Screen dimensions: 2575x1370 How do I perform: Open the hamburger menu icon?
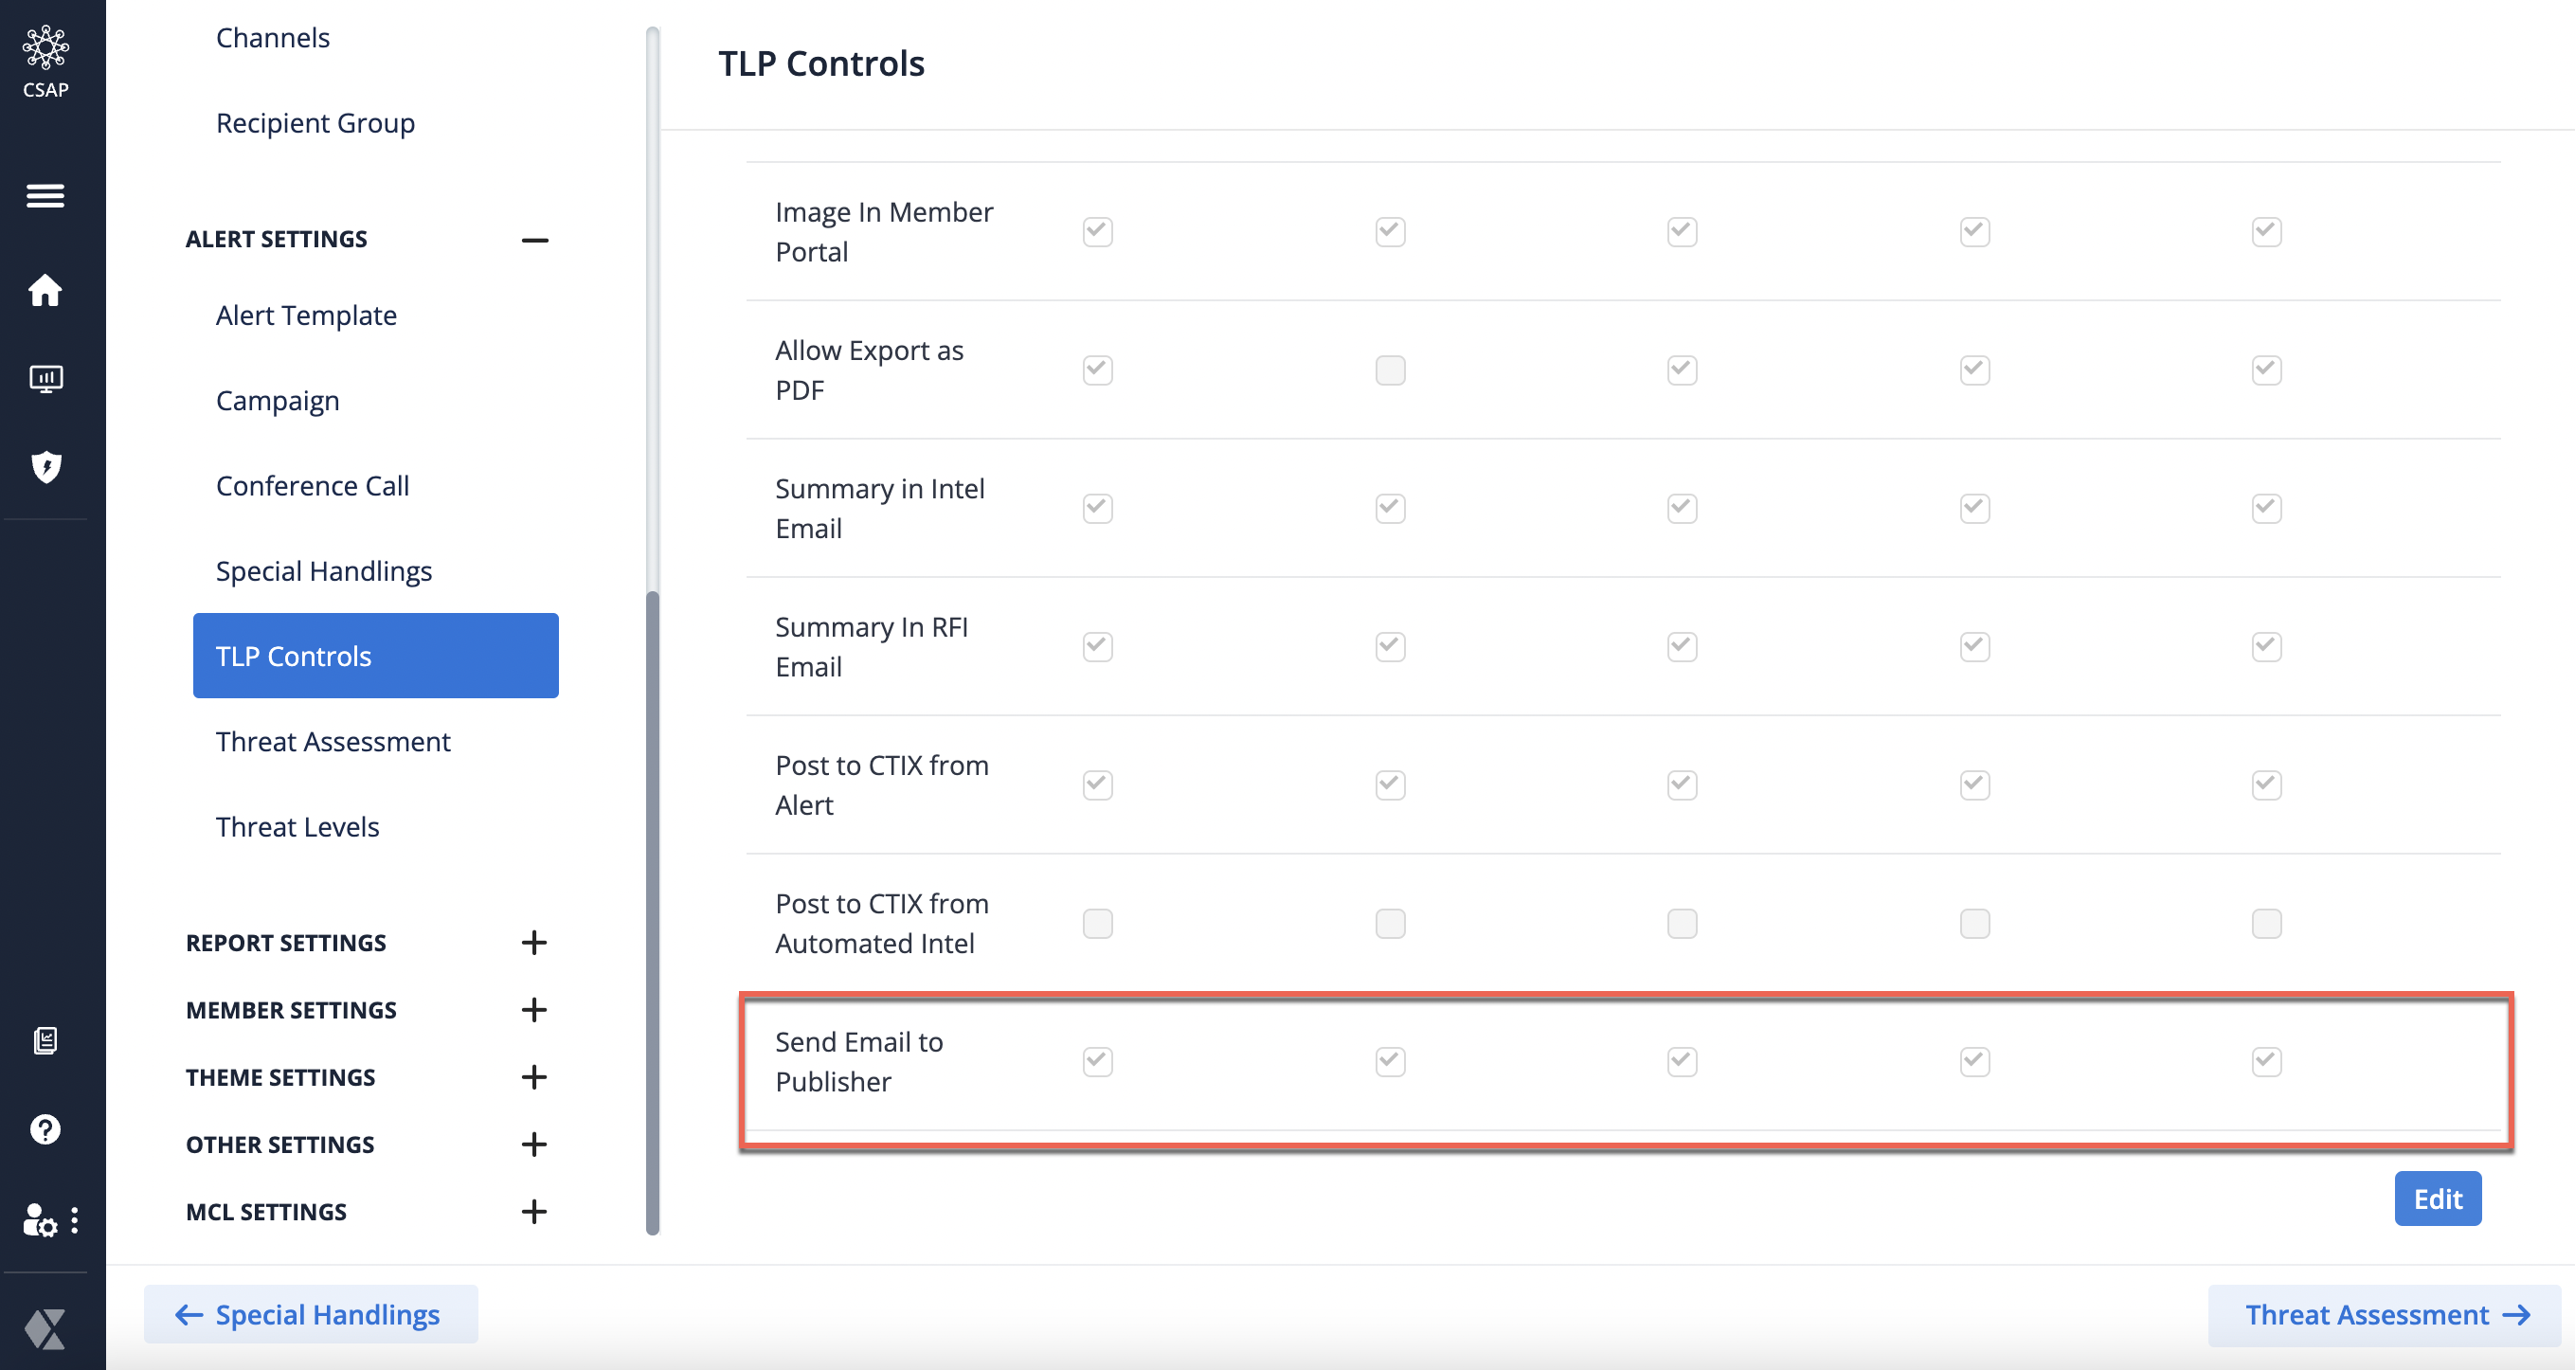click(46, 196)
